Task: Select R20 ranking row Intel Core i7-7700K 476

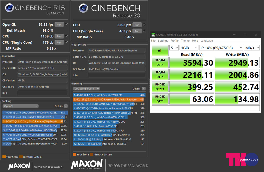Action: click(x=109, y=95)
